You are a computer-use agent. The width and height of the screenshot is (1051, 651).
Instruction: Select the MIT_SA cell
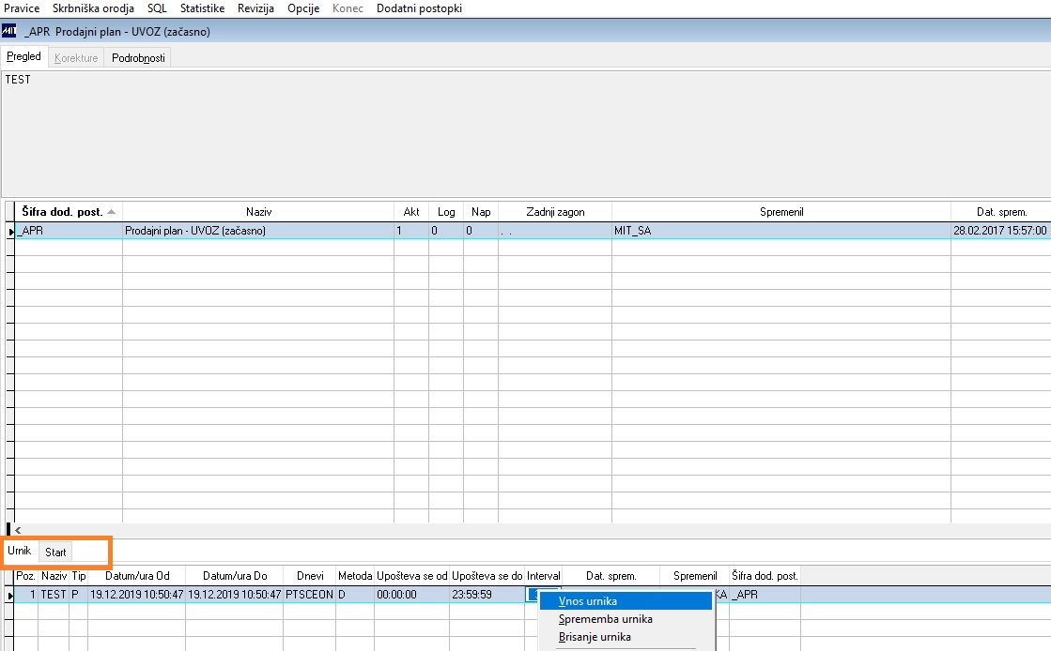click(x=781, y=231)
